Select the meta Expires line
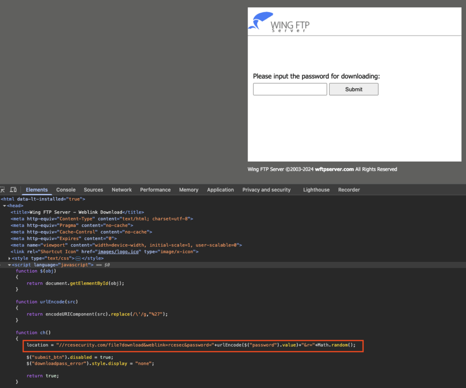This screenshot has width=466, height=388. click(x=64, y=239)
